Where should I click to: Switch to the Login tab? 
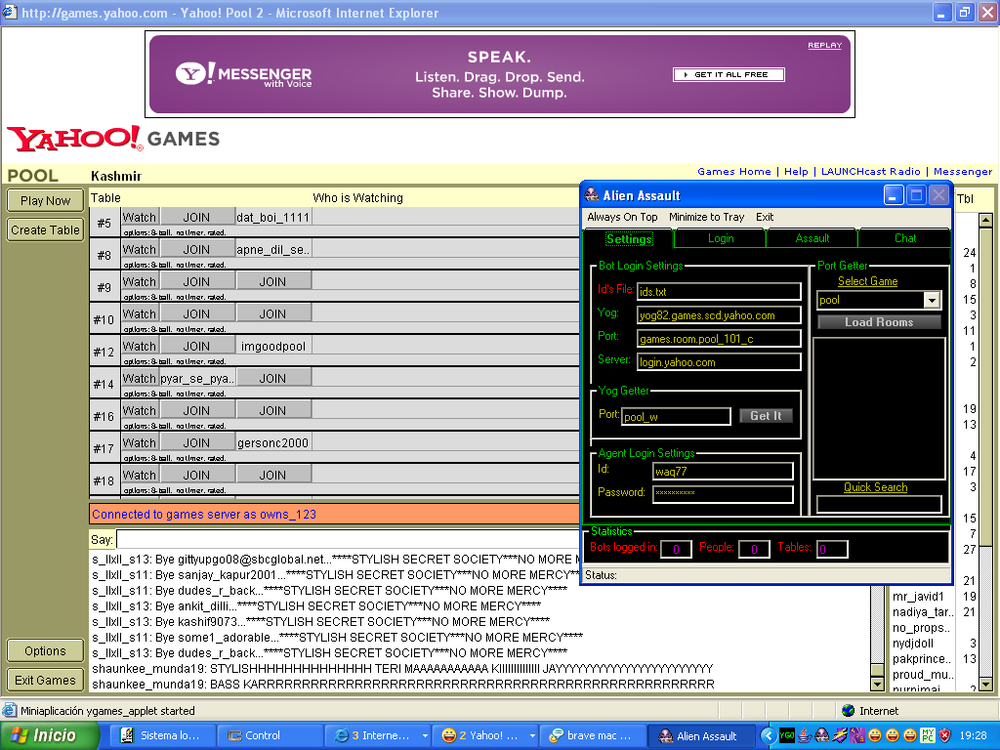(721, 238)
